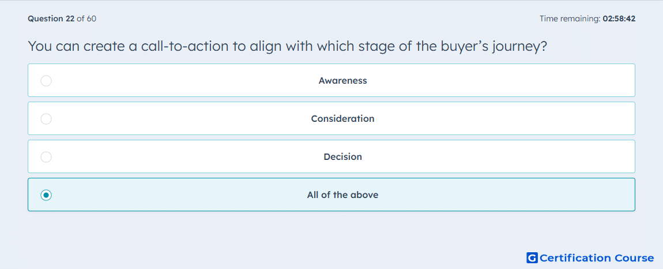The height and width of the screenshot is (269, 663).
Task: Select the Awareness radio button
Action: [46, 80]
